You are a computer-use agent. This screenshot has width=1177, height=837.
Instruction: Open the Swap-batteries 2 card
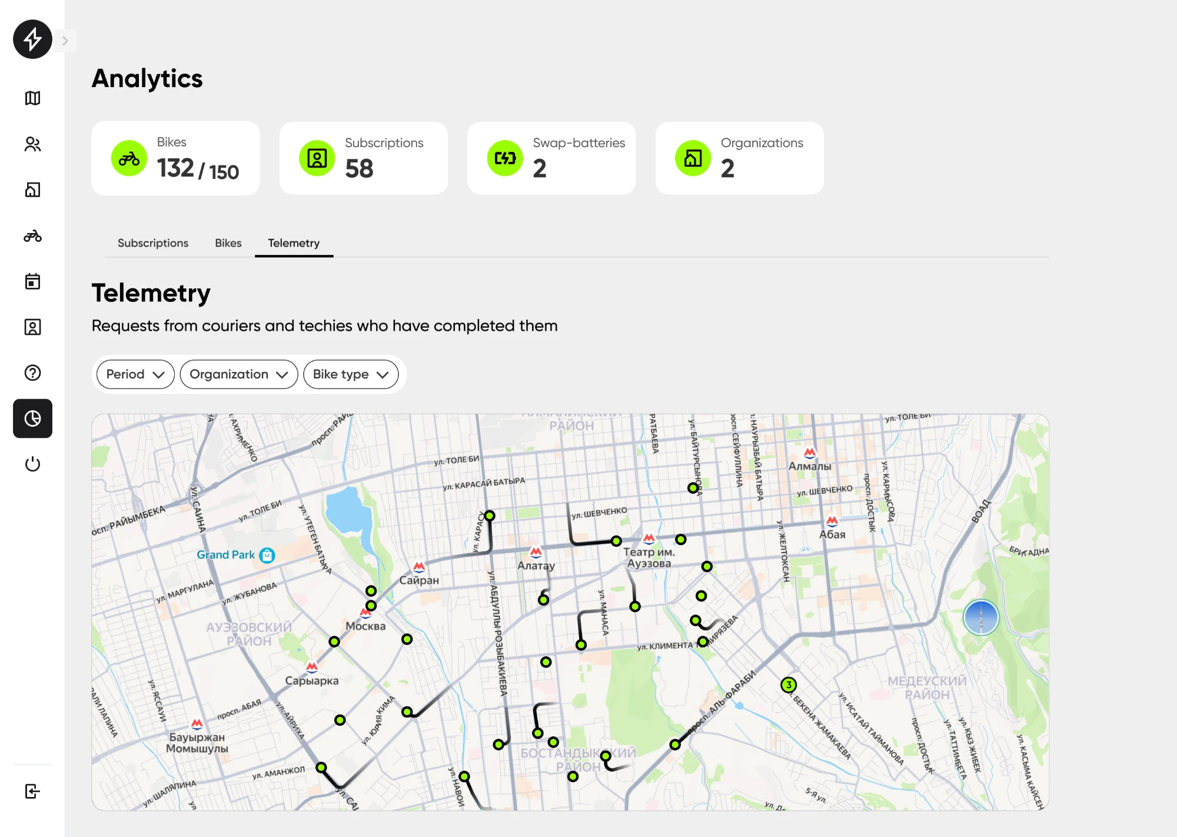pyautogui.click(x=551, y=158)
